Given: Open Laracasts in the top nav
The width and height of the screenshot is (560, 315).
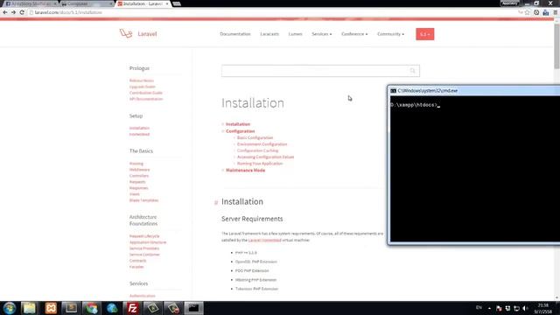Looking at the screenshot, I should (269, 34).
